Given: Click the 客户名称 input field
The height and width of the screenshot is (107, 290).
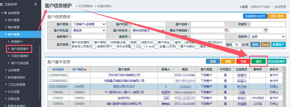Looking at the screenshot, I should click(x=208, y=24).
